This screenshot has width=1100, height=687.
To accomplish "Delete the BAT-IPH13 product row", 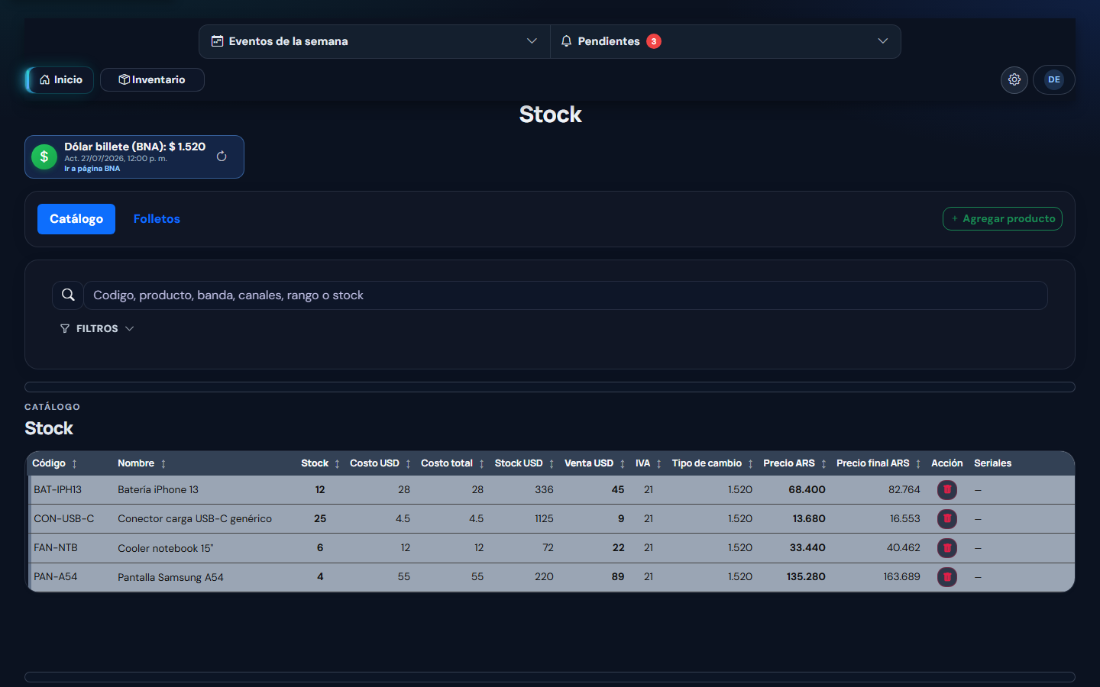I will click(x=947, y=489).
